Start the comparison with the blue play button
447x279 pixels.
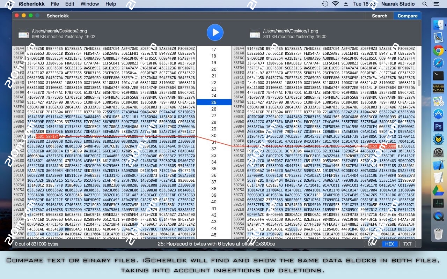[x=215, y=32]
